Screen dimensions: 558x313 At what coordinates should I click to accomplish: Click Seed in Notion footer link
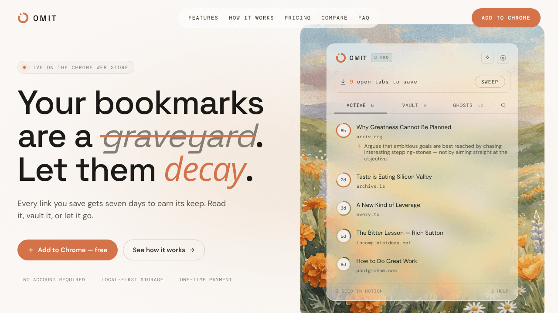pos(359,291)
